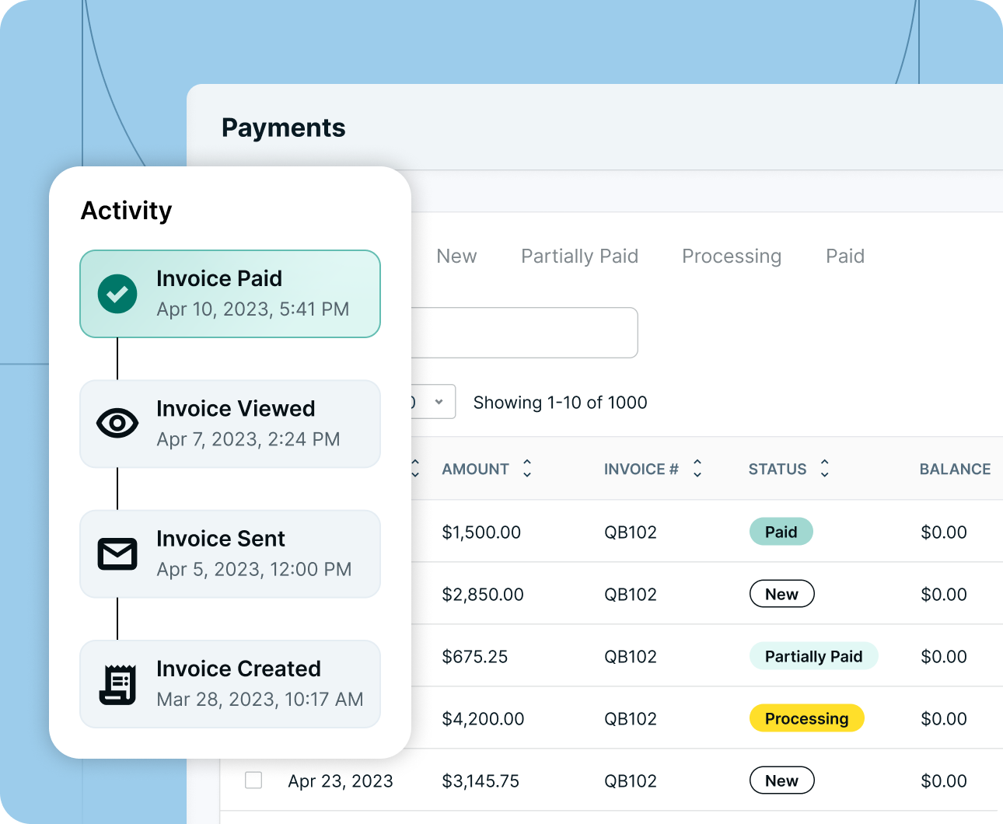
Task: Click the $0.00 balance in the Processing row
Action: [x=944, y=719]
